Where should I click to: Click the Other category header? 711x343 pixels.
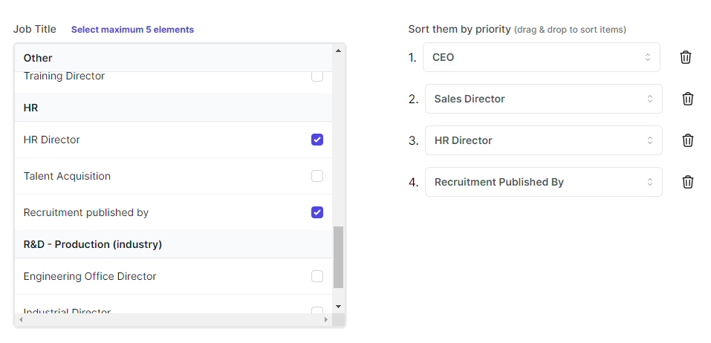coord(38,58)
